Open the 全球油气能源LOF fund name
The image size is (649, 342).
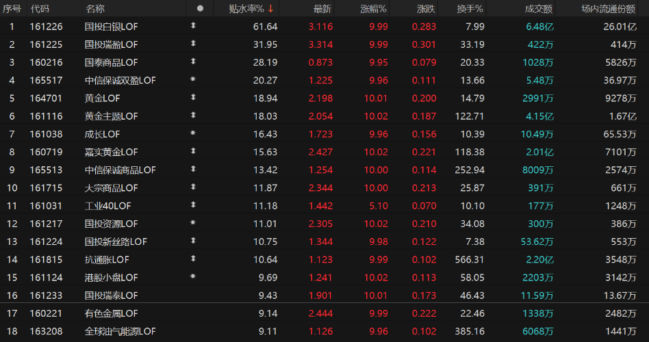coord(120,331)
